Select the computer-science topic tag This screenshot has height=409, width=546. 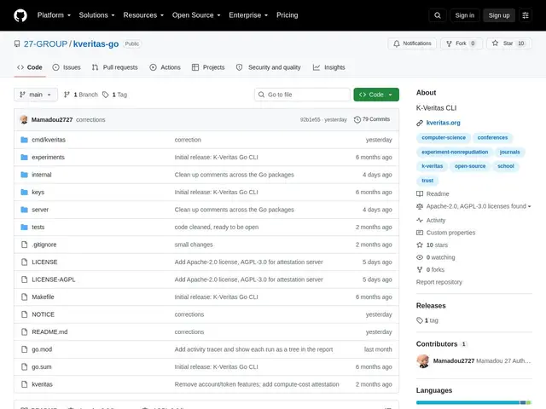(x=444, y=138)
